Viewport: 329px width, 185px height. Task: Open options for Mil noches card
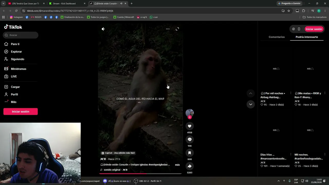pos(325,154)
